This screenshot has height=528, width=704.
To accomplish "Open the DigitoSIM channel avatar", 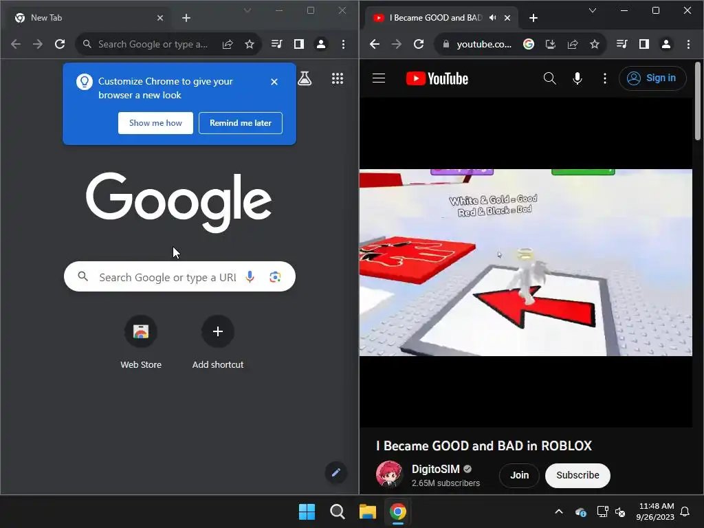I will click(389, 474).
